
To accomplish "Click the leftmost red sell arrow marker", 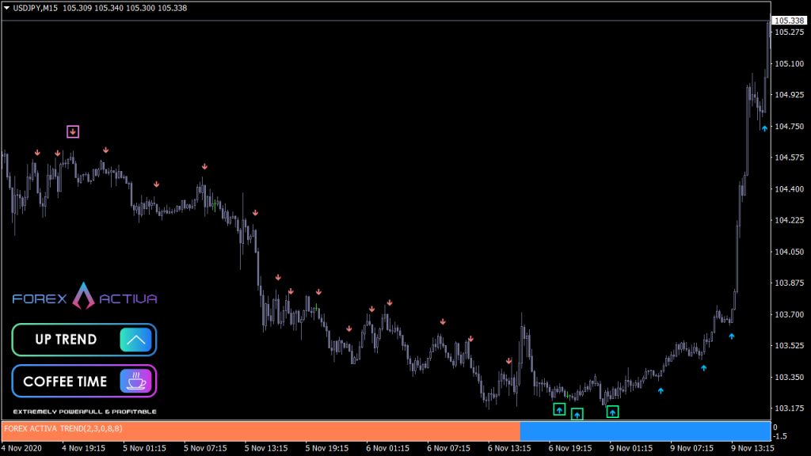I will tap(37, 150).
